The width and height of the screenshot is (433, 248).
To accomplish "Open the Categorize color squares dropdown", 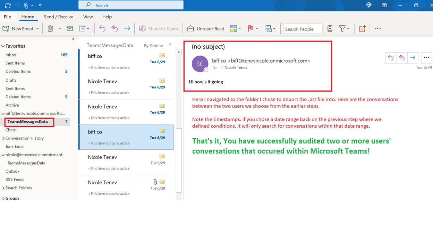I will click(x=235, y=29).
